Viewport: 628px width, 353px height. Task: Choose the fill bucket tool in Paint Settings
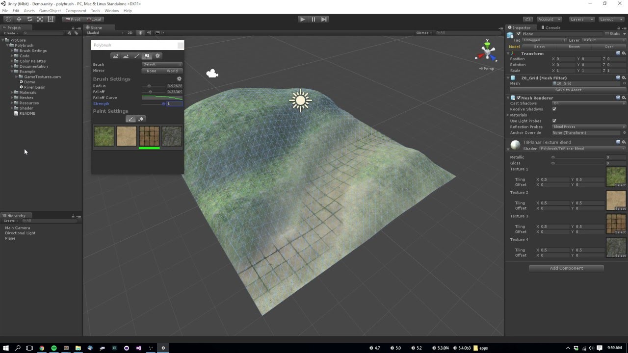(x=141, y=119)
